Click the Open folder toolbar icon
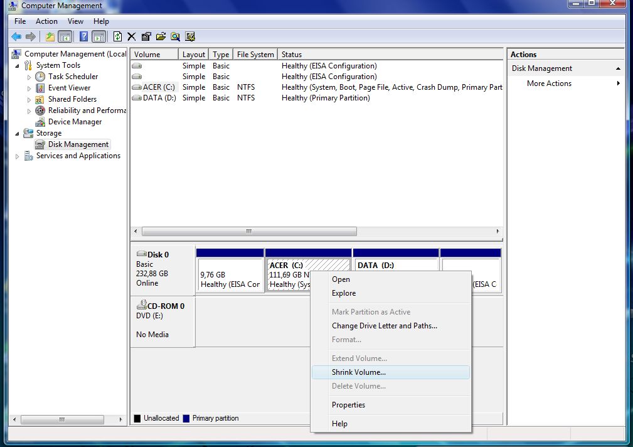The width and height of the screenshot is (633, 447). coord(161,37)
